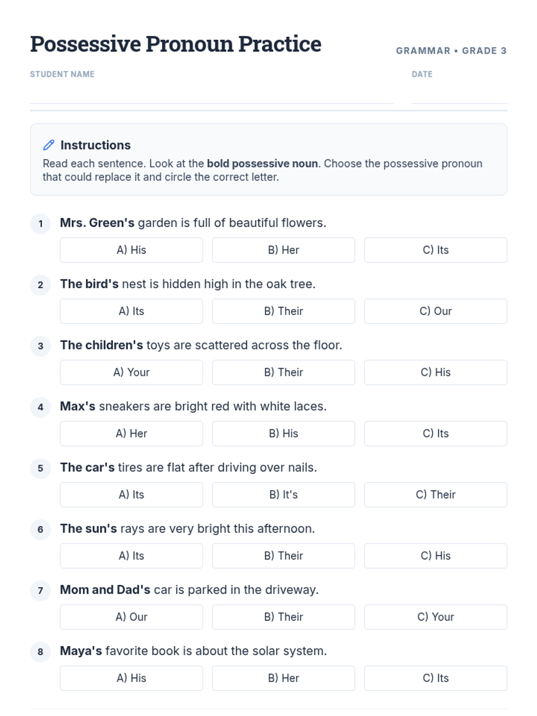Pick "A) Her" under Max's sneakers sentence

point(131,434)
